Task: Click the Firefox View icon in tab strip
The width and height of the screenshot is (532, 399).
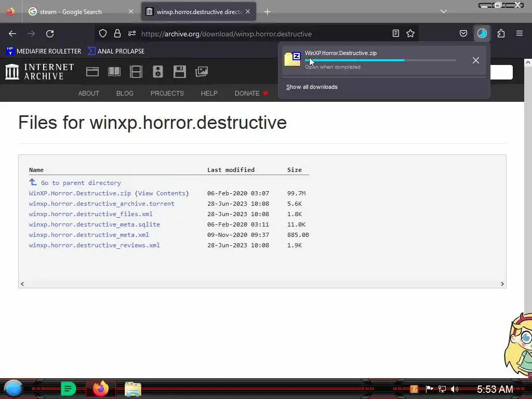Action: click(10, 11)
